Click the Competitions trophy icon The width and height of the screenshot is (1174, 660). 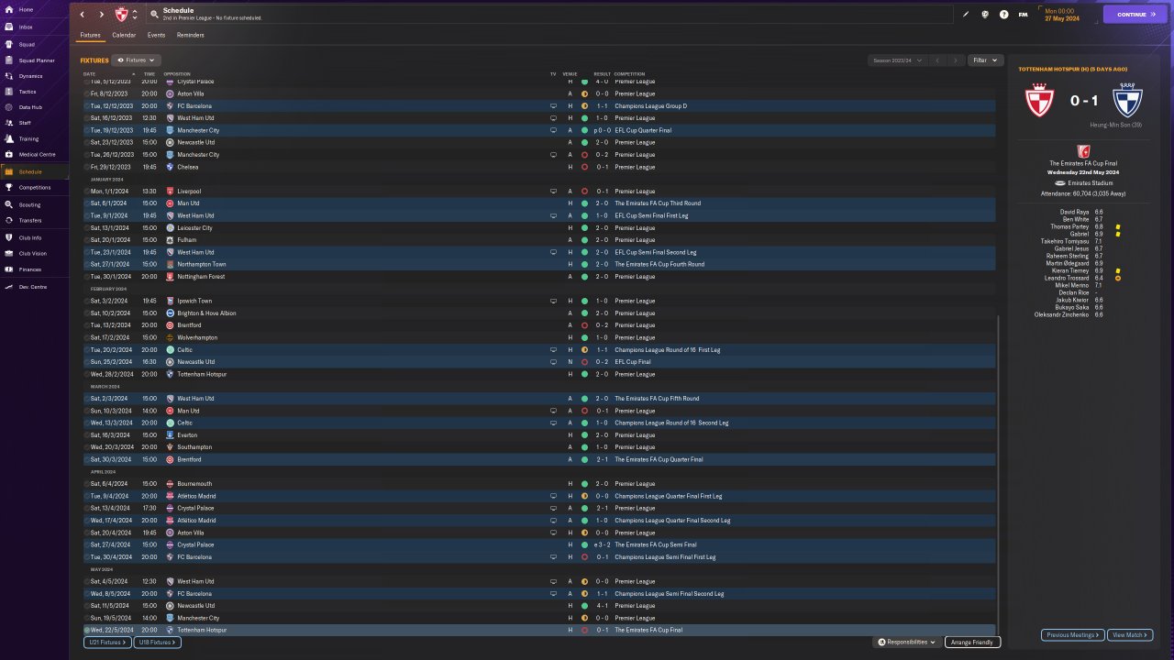coord(9,188)
